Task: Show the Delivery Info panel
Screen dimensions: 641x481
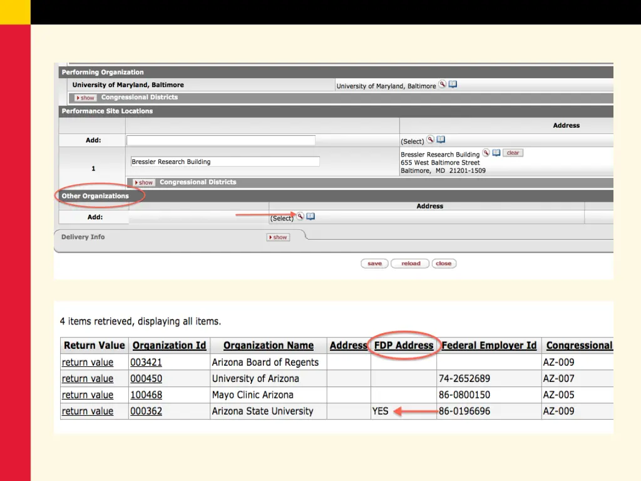Action: [279, 237]
